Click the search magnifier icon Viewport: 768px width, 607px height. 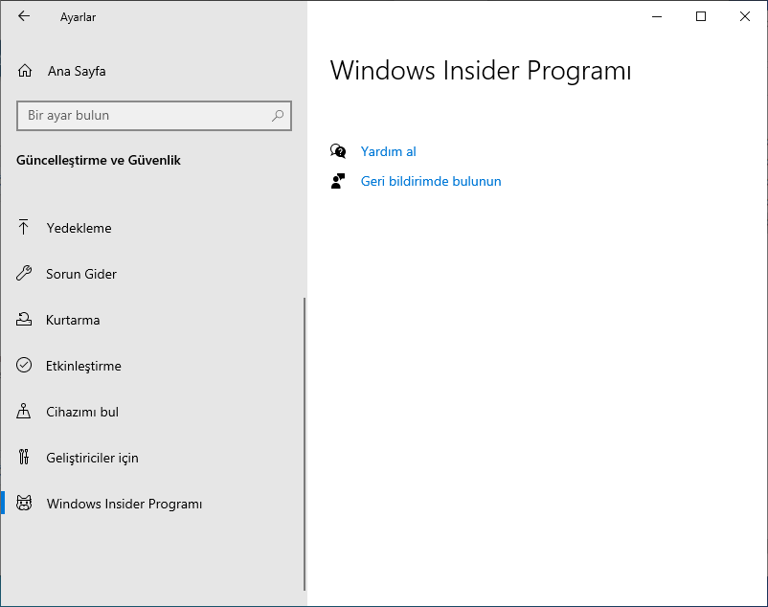click(278, 116)
